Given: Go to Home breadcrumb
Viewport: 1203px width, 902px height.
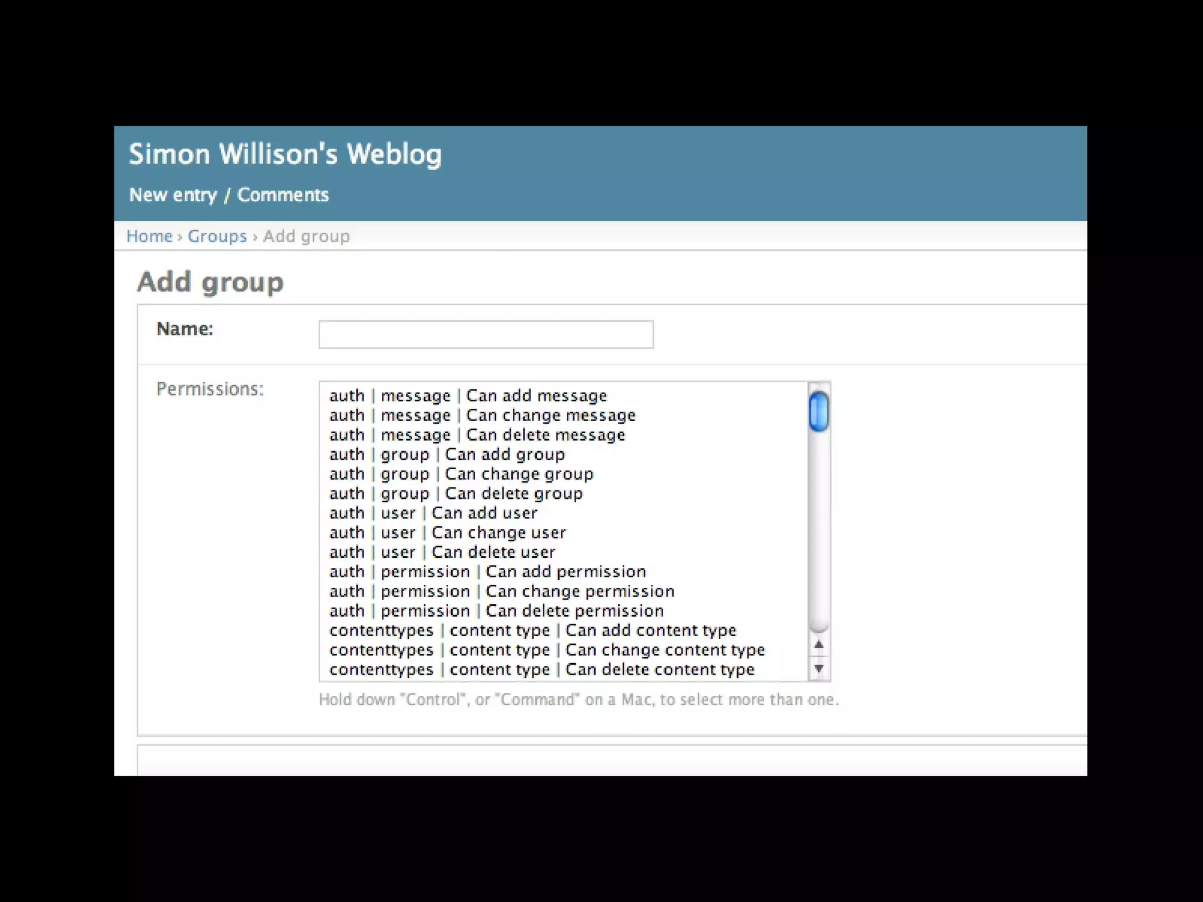Looking at the screenshot, I should [149, 236].
